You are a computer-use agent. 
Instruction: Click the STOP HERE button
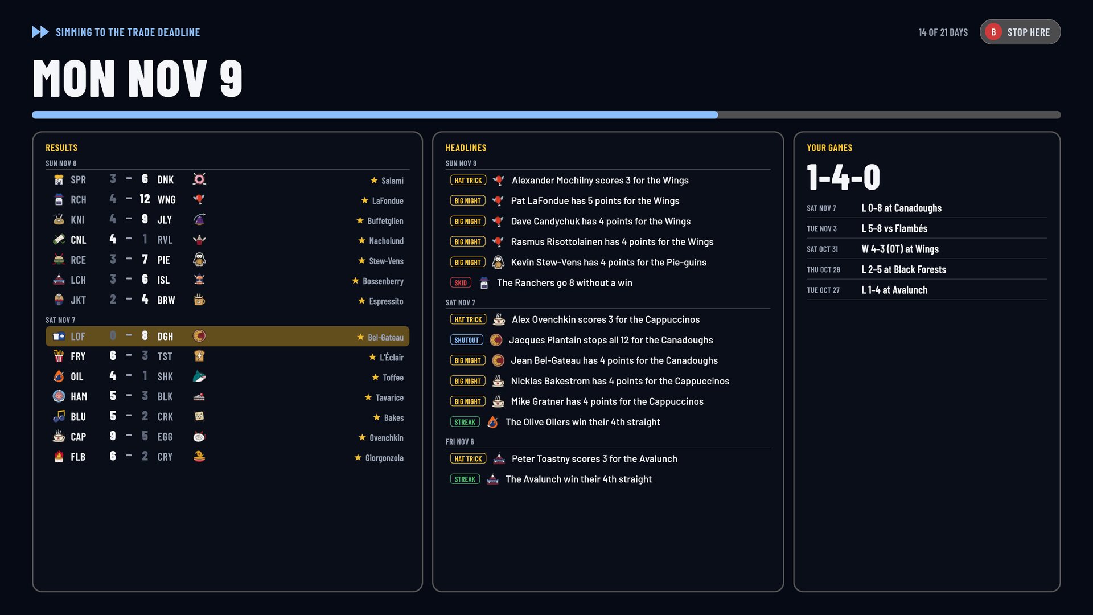point(1020,32)
